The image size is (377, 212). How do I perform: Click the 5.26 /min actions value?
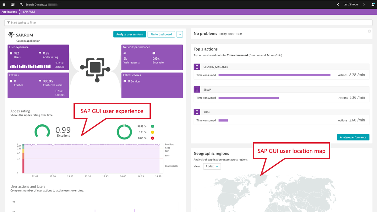357,98
